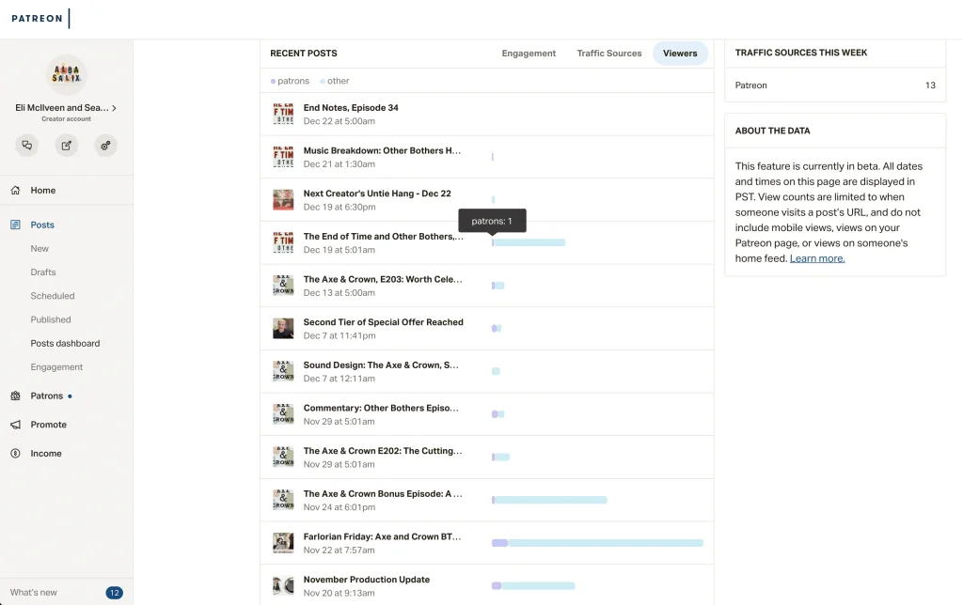Switch to the Traffic Sources tab
This screenshot has width=963, height=605.
click(x=609, y=54)
